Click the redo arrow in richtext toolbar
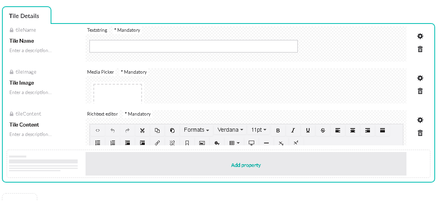441x201 pixels. pyautogui.click(x=128, y=130)
